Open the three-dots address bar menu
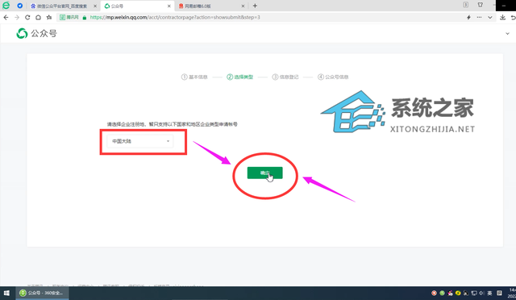Screen dimensions: 516x300 tap(479, 18)
